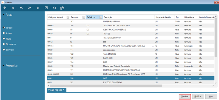Viewport: 219px width, 100px height.
Task: Collapse the Visão rápida panel
Action: (56, 90)
